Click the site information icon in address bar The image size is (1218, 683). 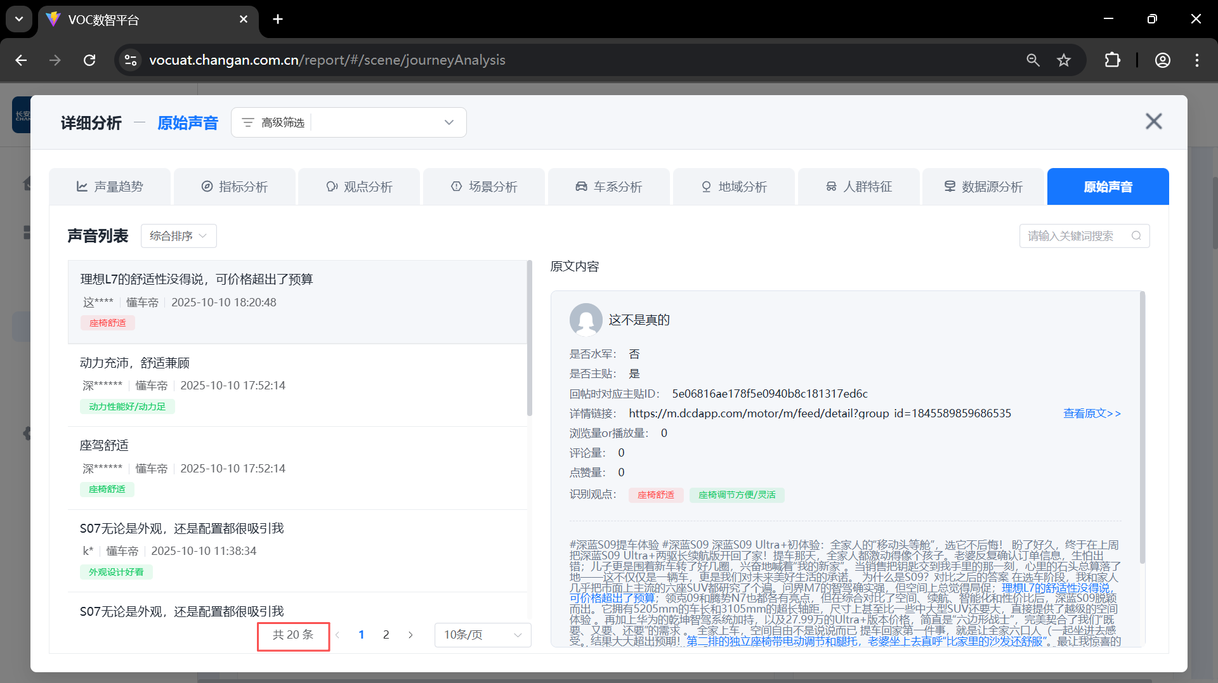131,60
